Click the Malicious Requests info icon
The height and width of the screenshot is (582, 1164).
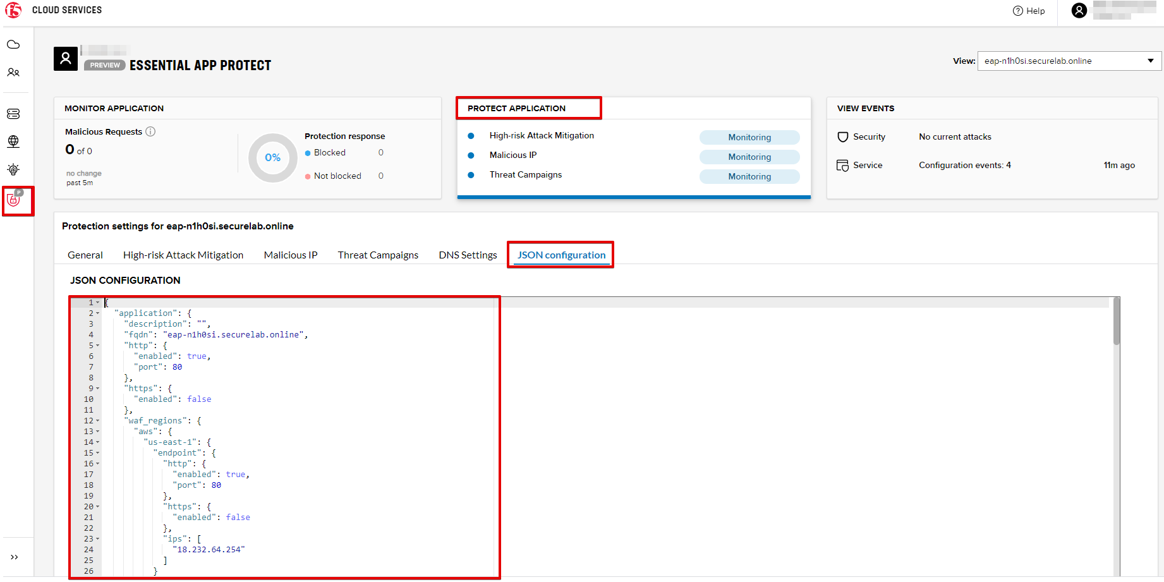[150, 131]
